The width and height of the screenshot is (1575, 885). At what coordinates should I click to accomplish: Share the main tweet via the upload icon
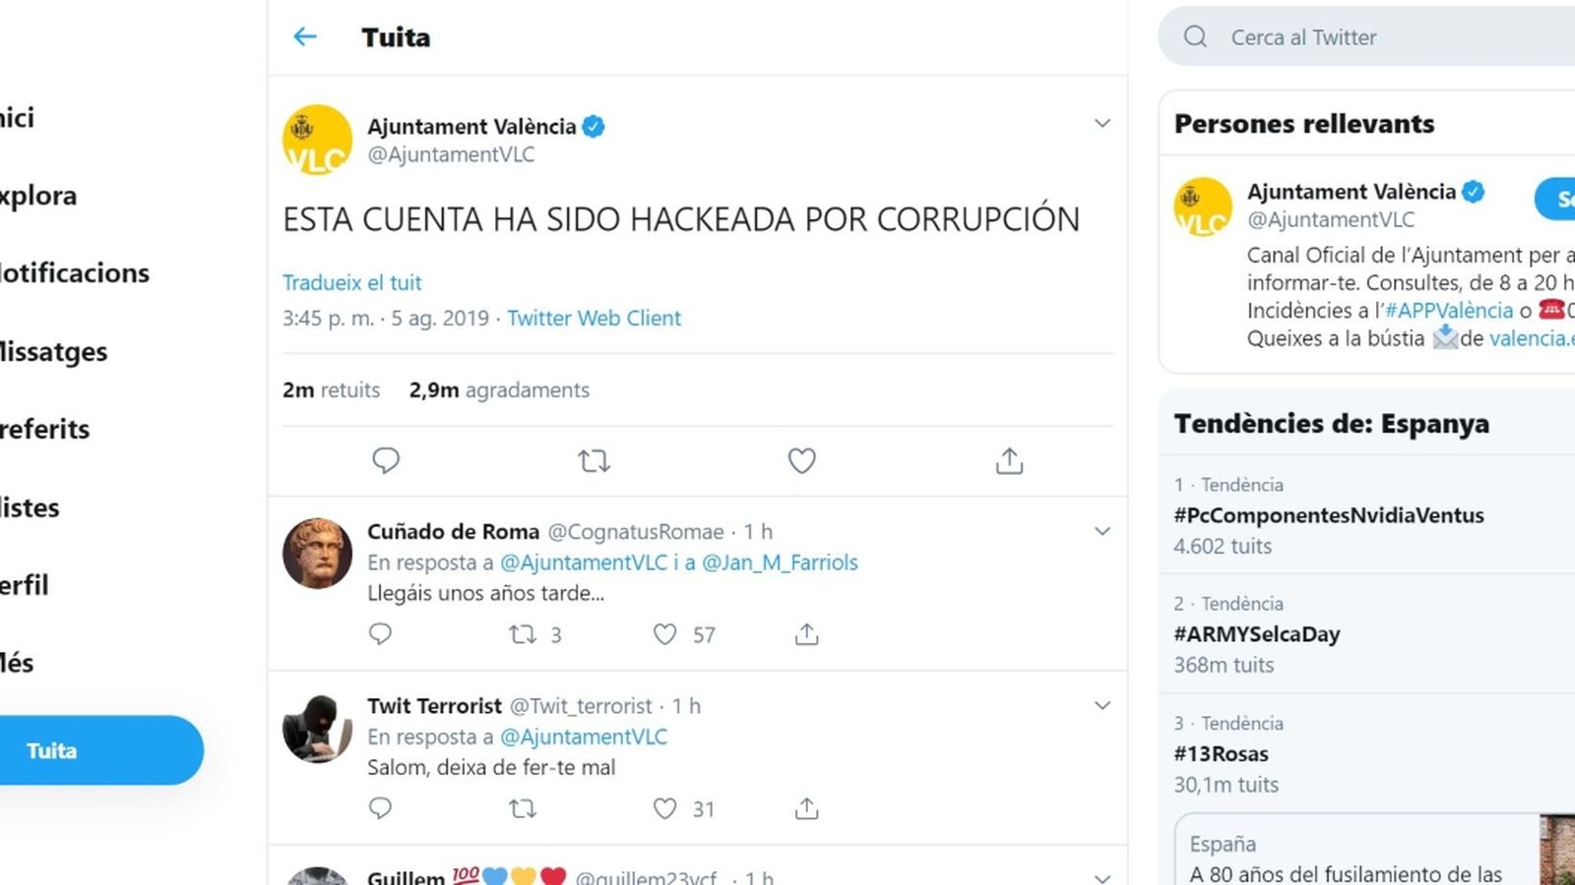1008,460
